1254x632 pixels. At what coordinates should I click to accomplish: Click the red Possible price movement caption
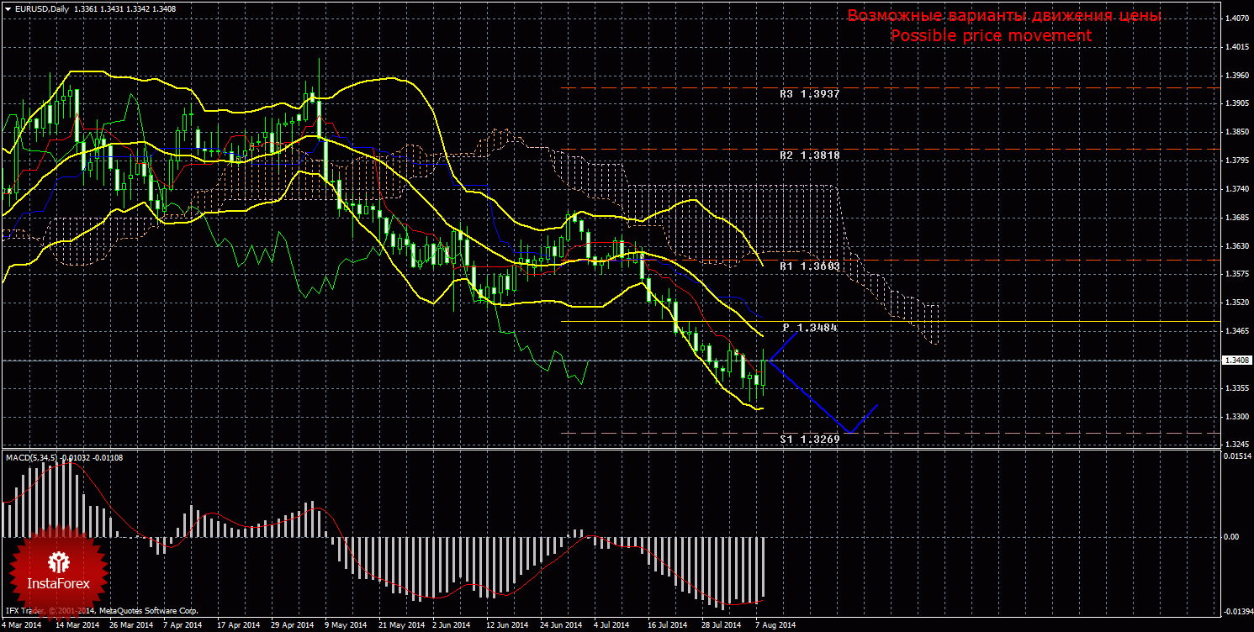tap(992, 36)
